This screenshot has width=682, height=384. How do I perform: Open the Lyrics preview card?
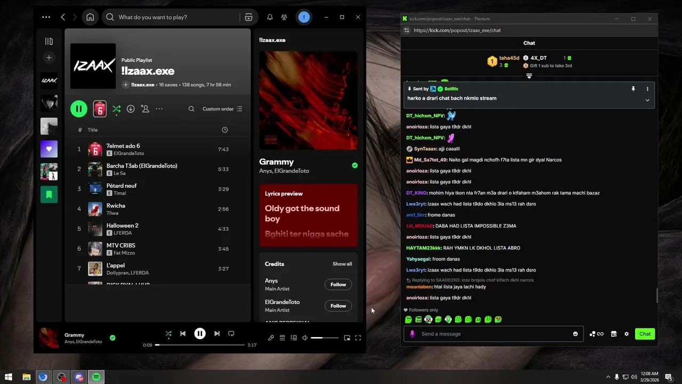coord(308,215)
